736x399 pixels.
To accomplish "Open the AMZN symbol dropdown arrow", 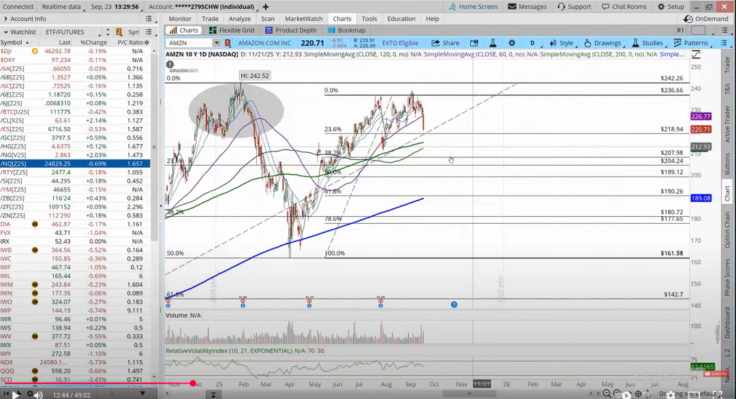I will [217, 43].
